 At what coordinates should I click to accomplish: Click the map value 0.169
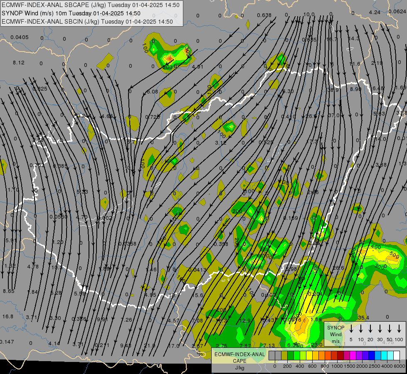(x=291, y=218)
